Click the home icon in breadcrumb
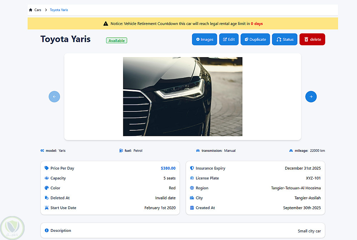Image resolution: width=357 pixels, height=240 pixels. pyautogui.click(x=30, y=10)
